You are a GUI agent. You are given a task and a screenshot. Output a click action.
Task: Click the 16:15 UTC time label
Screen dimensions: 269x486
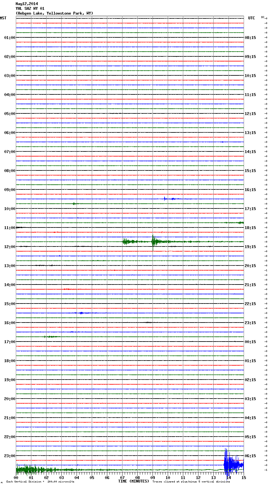point(250,189)
